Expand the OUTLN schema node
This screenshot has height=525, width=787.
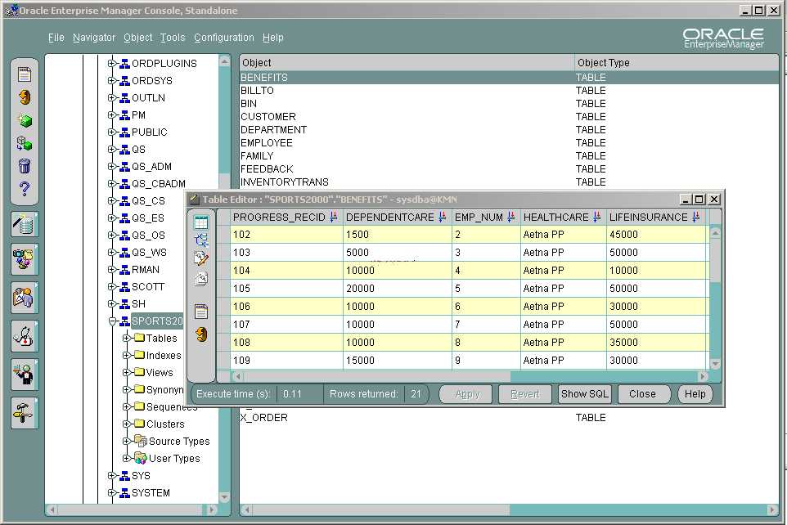coord(112,97)
